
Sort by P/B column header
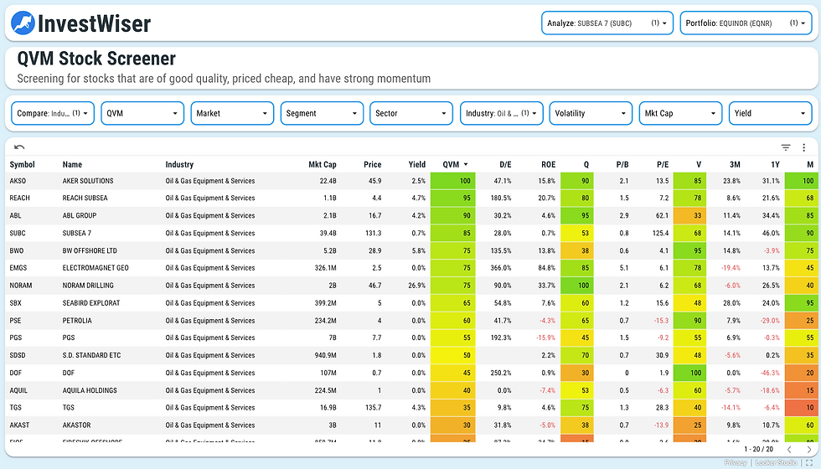[x=622, y=164]
